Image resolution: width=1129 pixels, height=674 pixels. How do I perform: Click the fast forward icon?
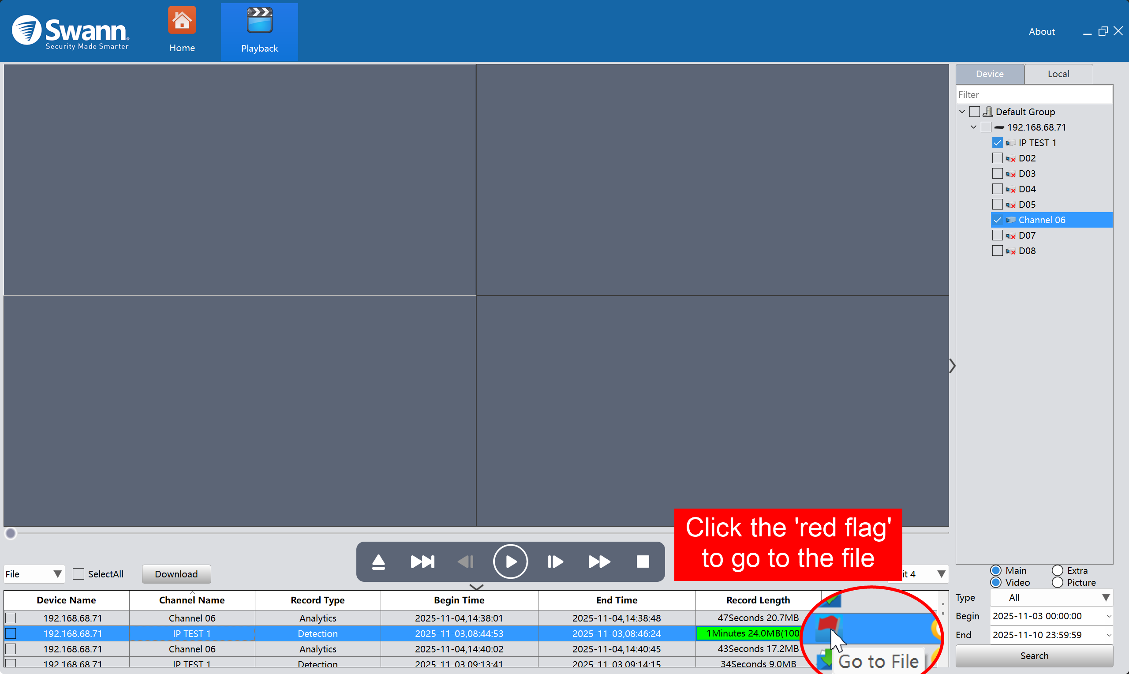click(599, 562)
